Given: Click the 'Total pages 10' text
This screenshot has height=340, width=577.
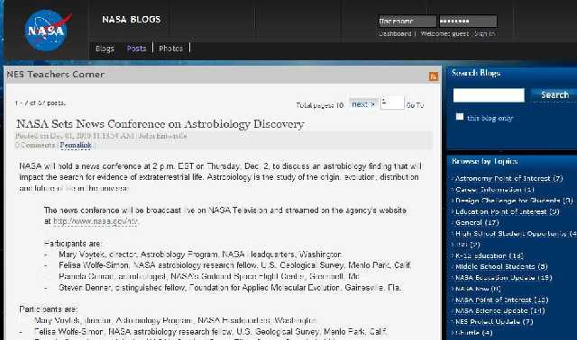Looking at the screenshot, I should pyautogui.click(x=320, y=105).
